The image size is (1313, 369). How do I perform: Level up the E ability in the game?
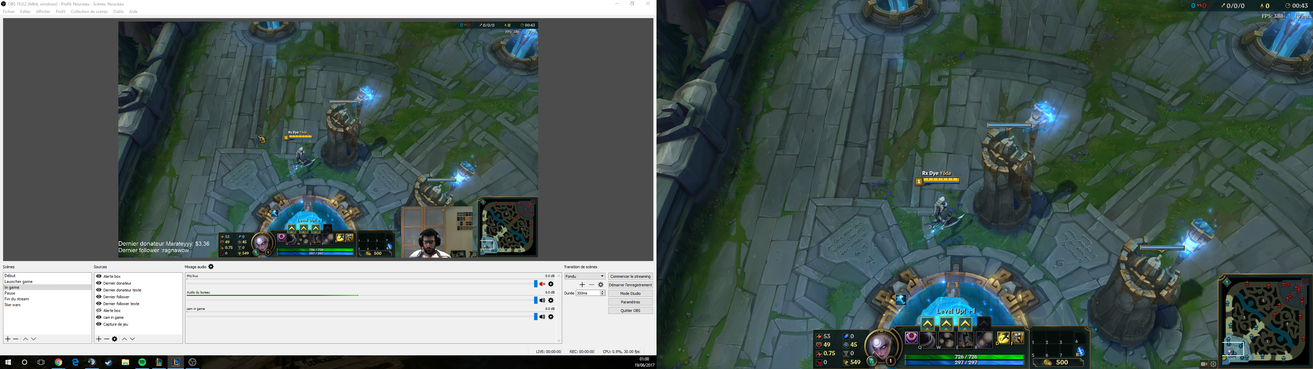tap(965, 324)
